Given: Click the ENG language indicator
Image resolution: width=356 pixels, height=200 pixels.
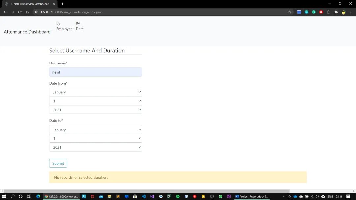Looking at the screenshot, I should point(330,196).
